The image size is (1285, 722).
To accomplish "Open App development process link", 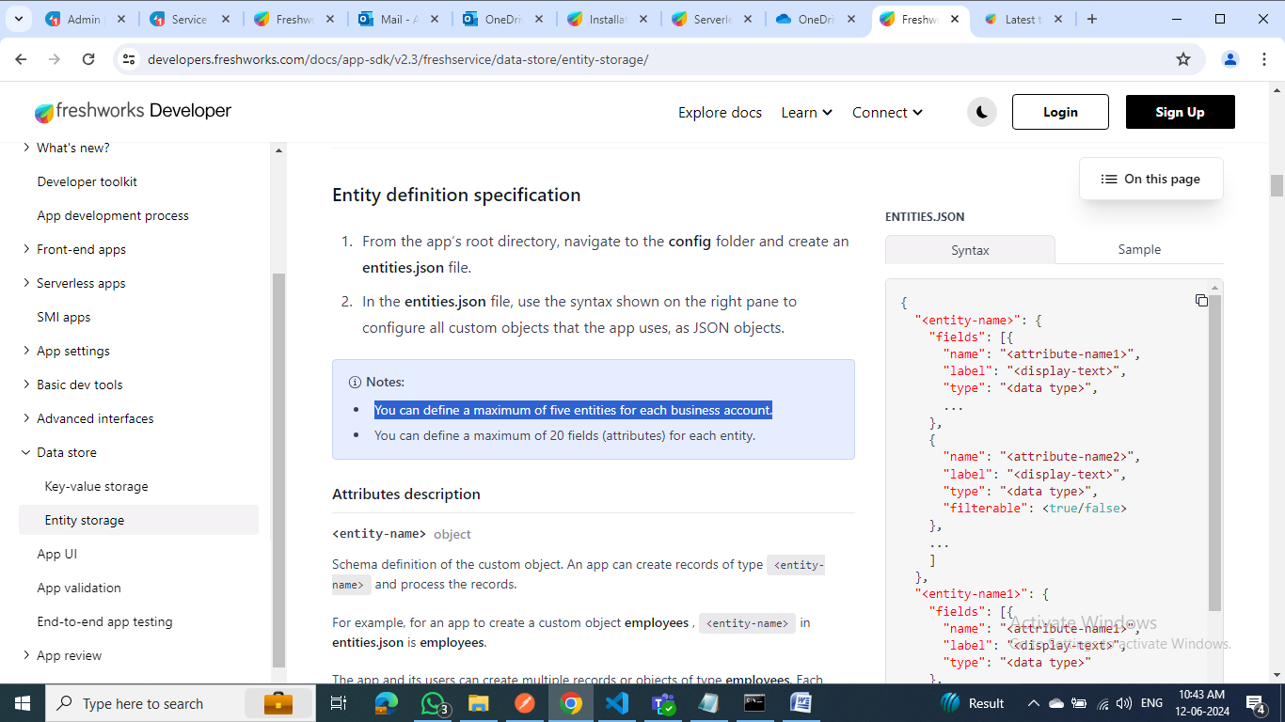I will pos(113,215).
